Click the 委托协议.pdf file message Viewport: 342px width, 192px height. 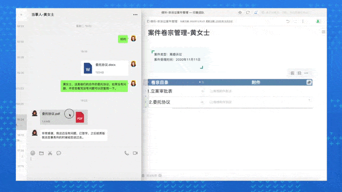(64, 117)
